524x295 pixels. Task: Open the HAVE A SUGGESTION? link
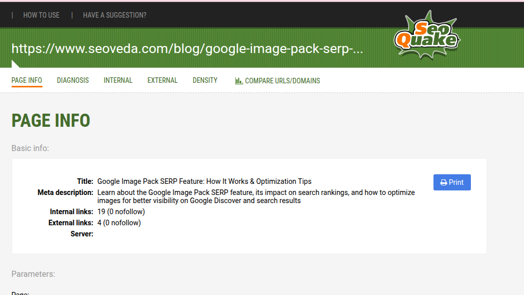click(115, 15)
